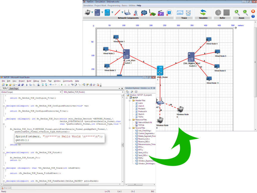Click the Cut scissors icon in Visual Studio
Viewport: 257px width, 193px height.
click(x=27, y=85)
